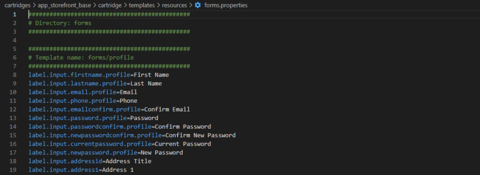Place cursor in 'Last Name' value text
Screen dimensions: 480x175
146,83
